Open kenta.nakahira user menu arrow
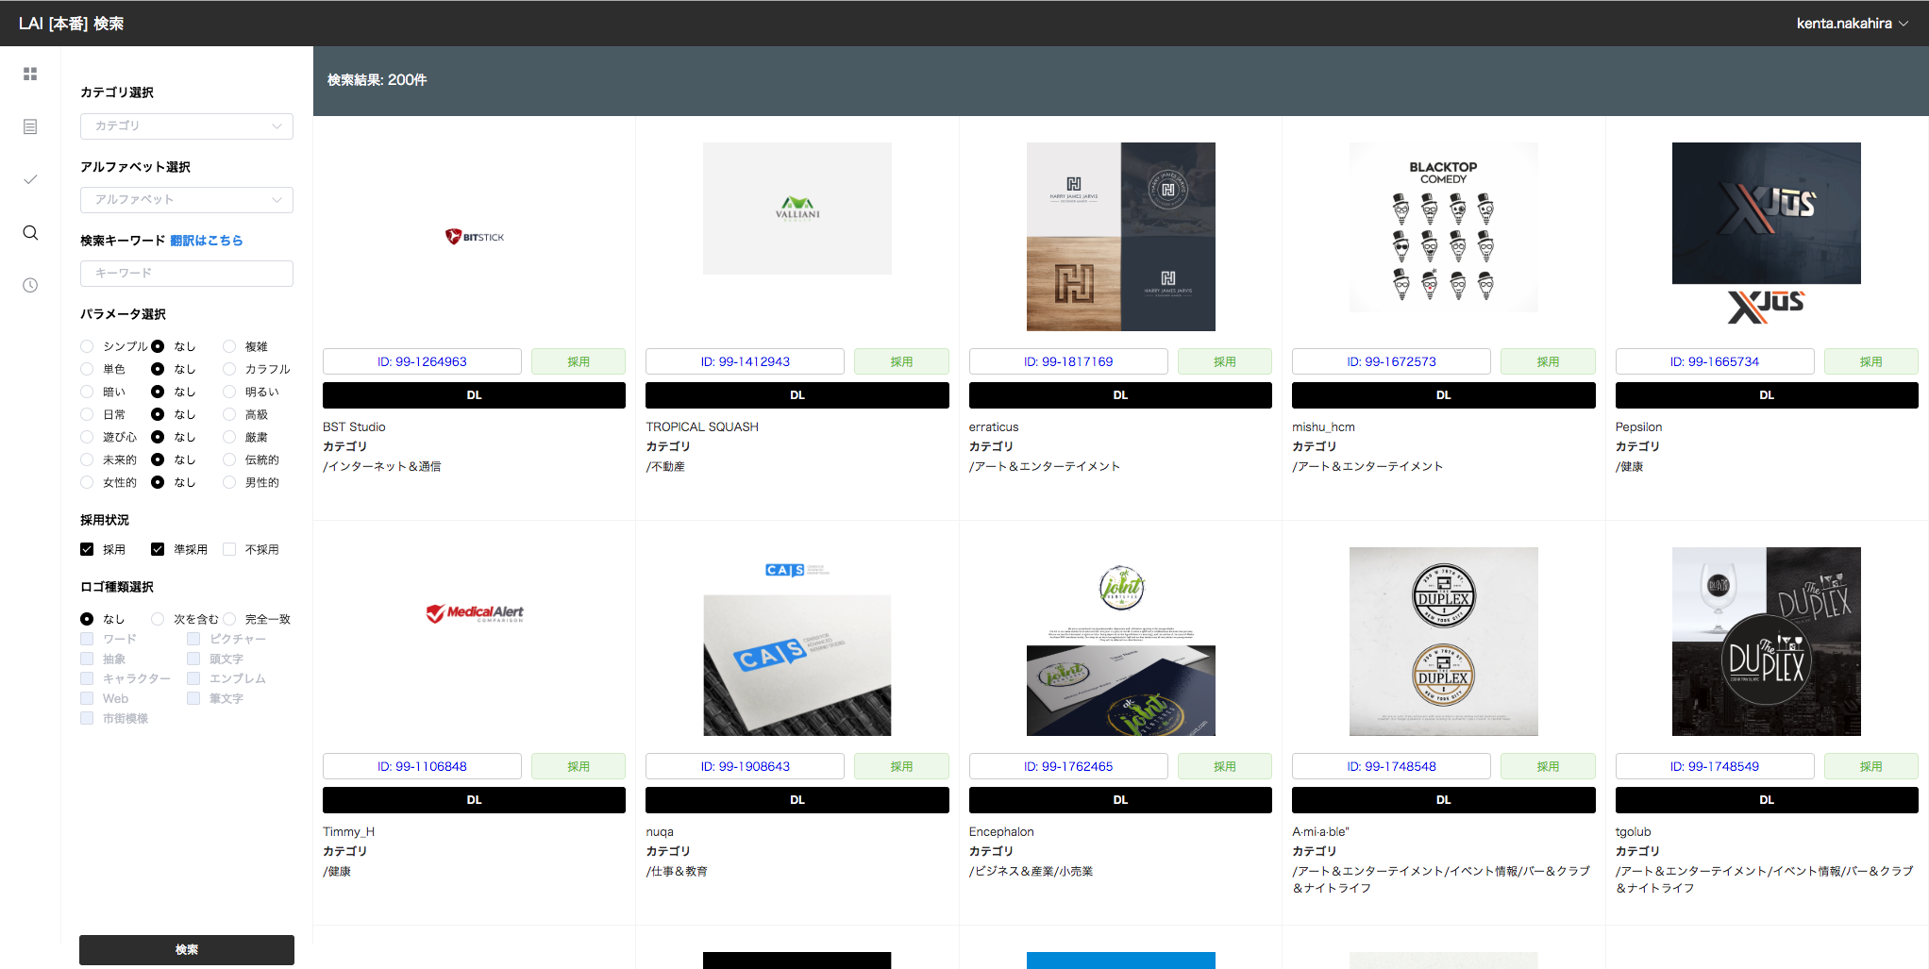Screen dimensions: 1929x969 tap(1904, 24)
